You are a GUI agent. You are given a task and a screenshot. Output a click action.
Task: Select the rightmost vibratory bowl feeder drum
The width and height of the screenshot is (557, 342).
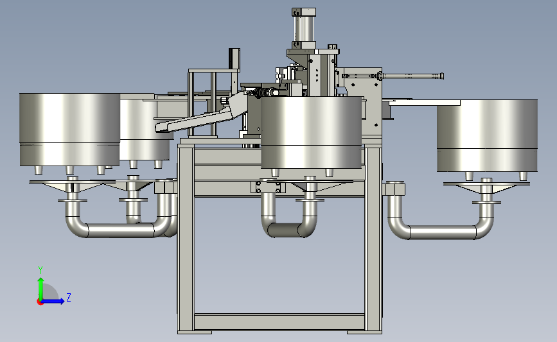click(x=487, y=136)
